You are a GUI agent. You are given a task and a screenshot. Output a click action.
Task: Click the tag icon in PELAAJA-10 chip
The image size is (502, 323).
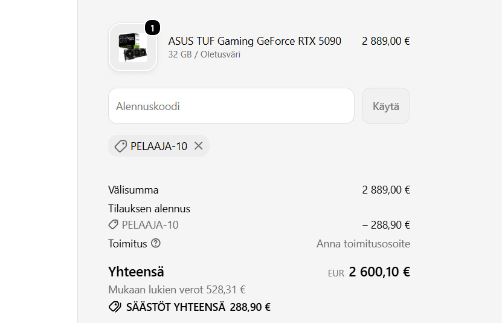click(121, 146)
